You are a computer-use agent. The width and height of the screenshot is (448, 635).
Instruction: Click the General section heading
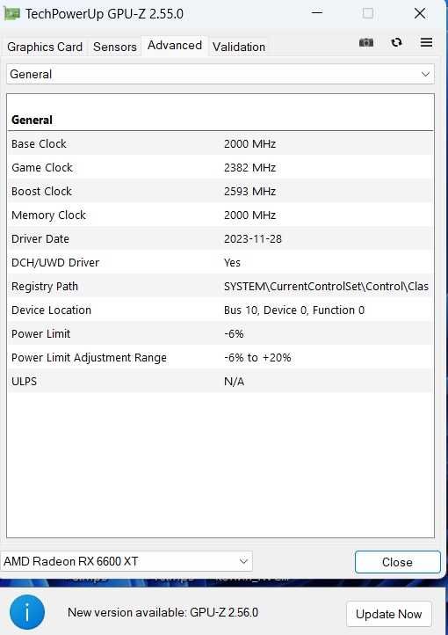pos(32,120)
